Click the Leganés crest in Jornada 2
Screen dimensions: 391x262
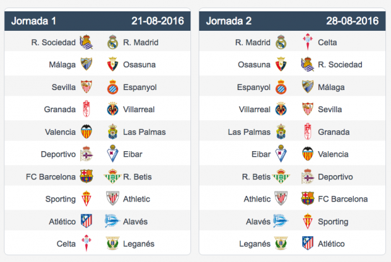point(281,243)
